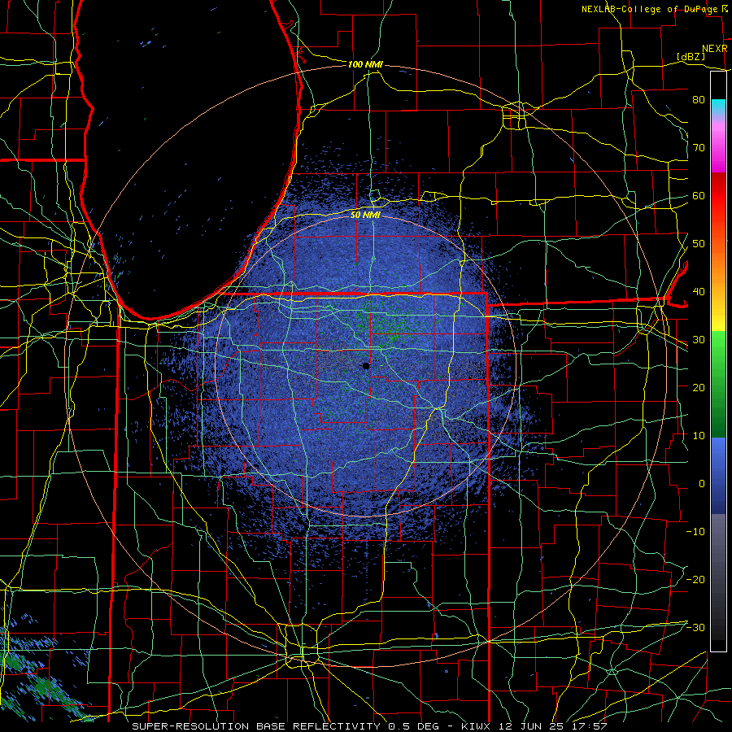Click the magenta segment of the dBZ color bar
Image resolution: width=732 pixels, height=732 pixels.
tap(718, 154)
